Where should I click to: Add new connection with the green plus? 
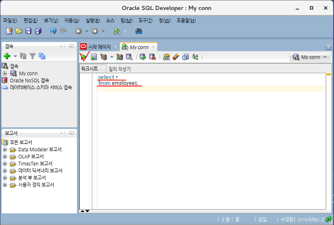pyautogui.click(x=7, y=56)
